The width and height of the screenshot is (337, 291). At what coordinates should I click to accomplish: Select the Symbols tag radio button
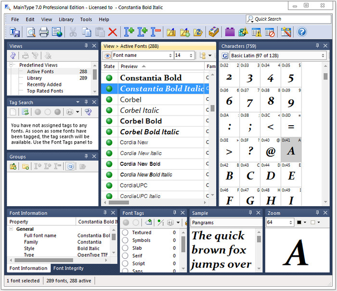[x=125, y=240]
